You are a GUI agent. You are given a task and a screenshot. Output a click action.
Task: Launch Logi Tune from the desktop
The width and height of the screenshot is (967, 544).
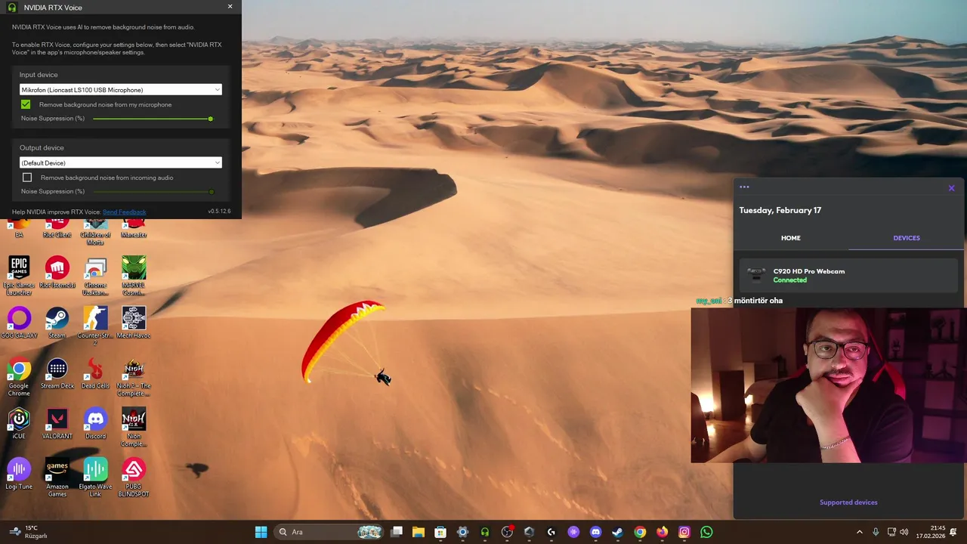(x=19, y=474)
